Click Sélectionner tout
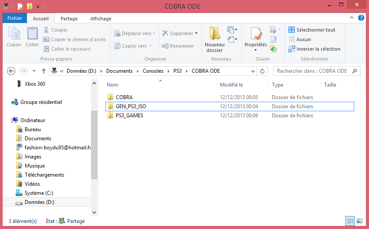The width and height of the screenshot is (369, 229). (x=312, y=30)
